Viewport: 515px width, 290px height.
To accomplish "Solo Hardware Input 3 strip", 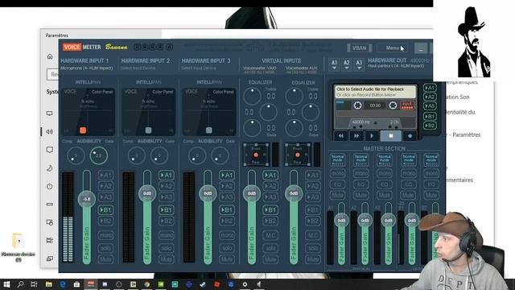I will coord(227,248).
